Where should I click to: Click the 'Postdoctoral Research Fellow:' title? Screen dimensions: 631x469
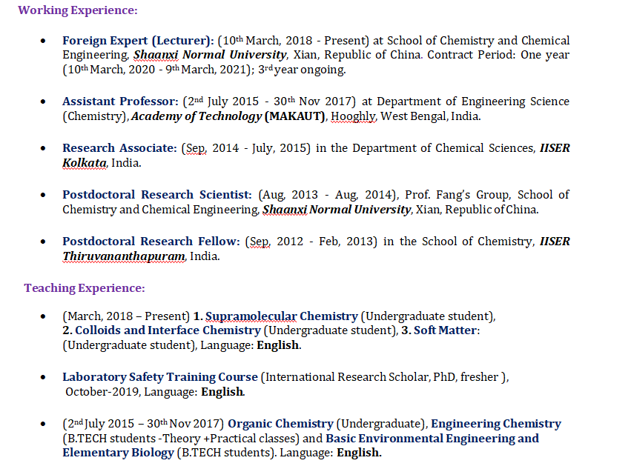coord(150,242)
